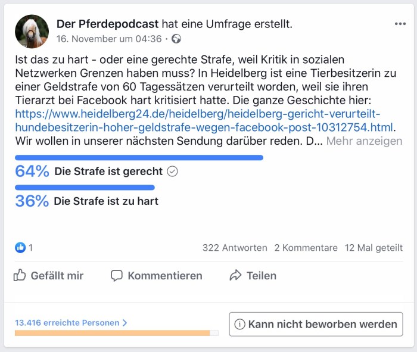Click the blue like reaction icon
Viewport: 417px width, 352px height.
(x=20, y=248)
